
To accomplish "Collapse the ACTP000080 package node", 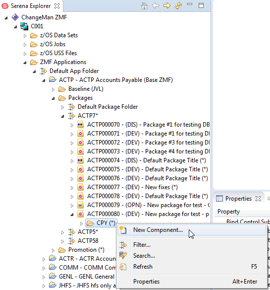I will click(x=72, y=215).
